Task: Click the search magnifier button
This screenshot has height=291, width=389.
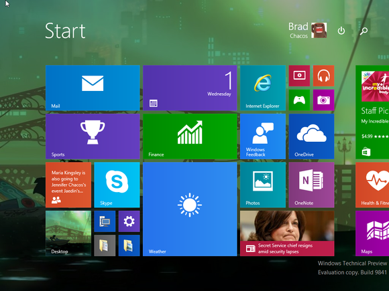Action: tap(364, 31)
